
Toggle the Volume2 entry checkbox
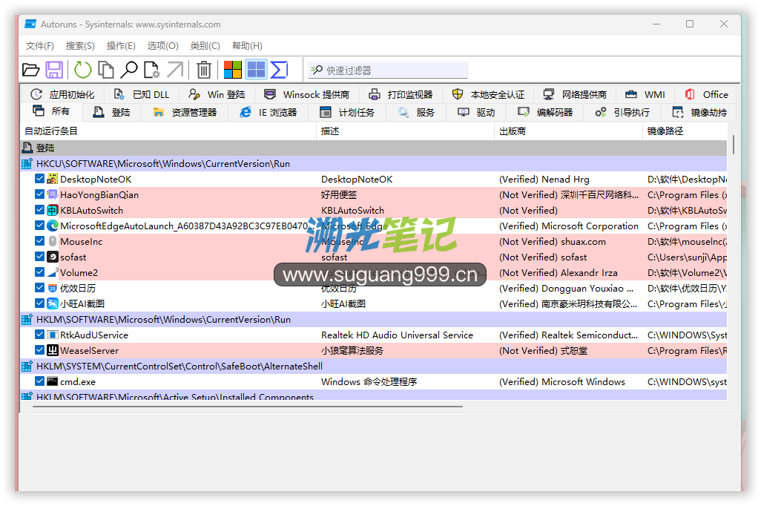click(x=40, y=272)
